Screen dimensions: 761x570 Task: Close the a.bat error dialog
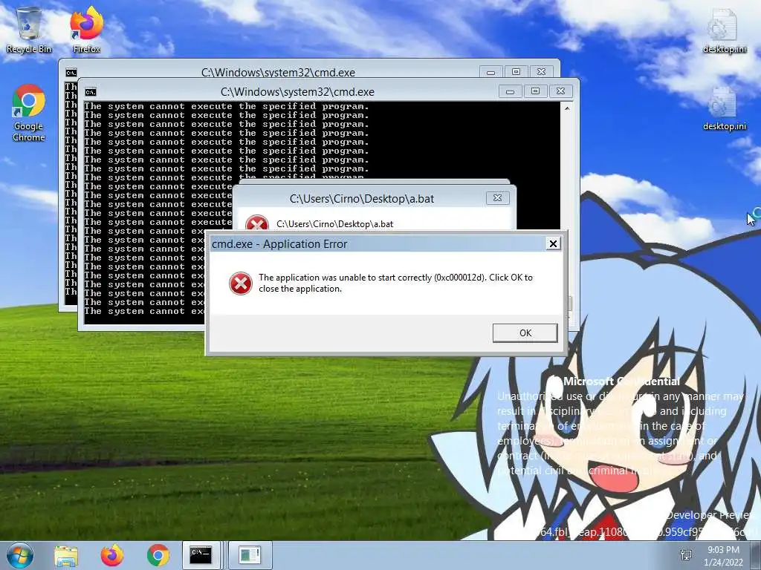(497, 197)
